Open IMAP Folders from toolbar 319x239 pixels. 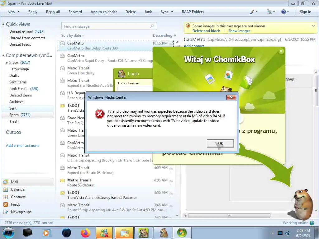(x=193, y=12)
